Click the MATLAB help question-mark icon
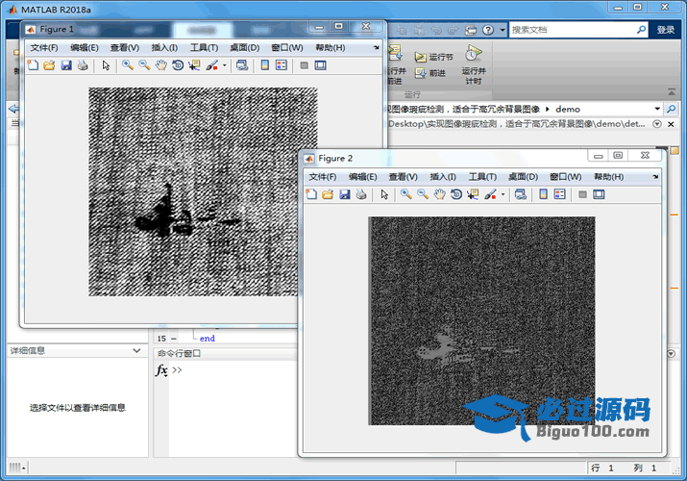The image size is (687, 481). pos(488,30)
